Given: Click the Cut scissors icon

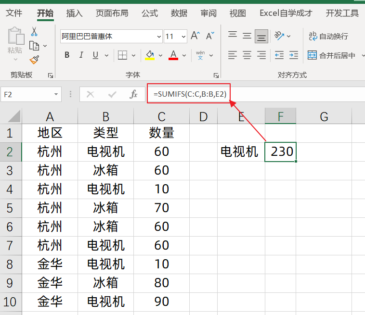Looking at the screenshot, I should click(x=34, y=32).
